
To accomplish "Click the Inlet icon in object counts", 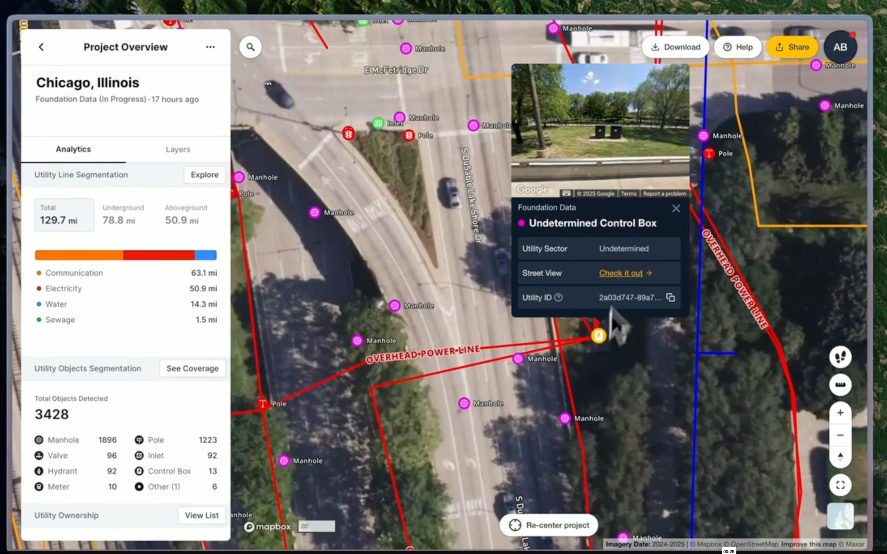I will click(x=139, y=455).
